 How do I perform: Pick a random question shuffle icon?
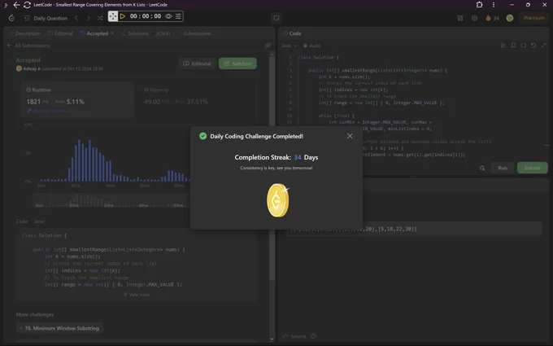click(100, 18)
